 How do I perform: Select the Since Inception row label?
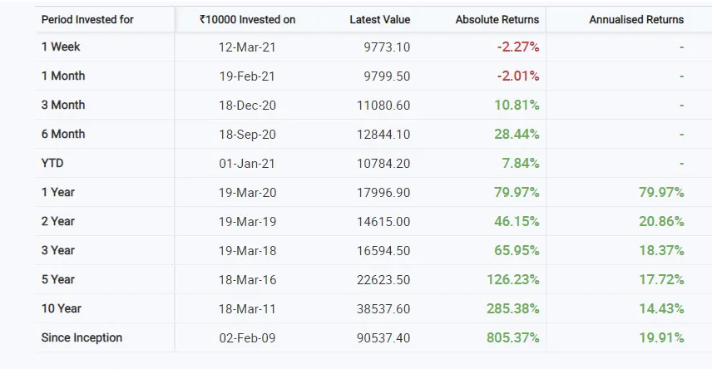pyautogui.click(x=82, y=337)
